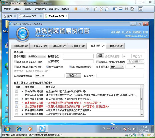Viewport: 155px width, 138px height.
Task: Launch Windows Media Player from guest taskbar
Action: 30,129
